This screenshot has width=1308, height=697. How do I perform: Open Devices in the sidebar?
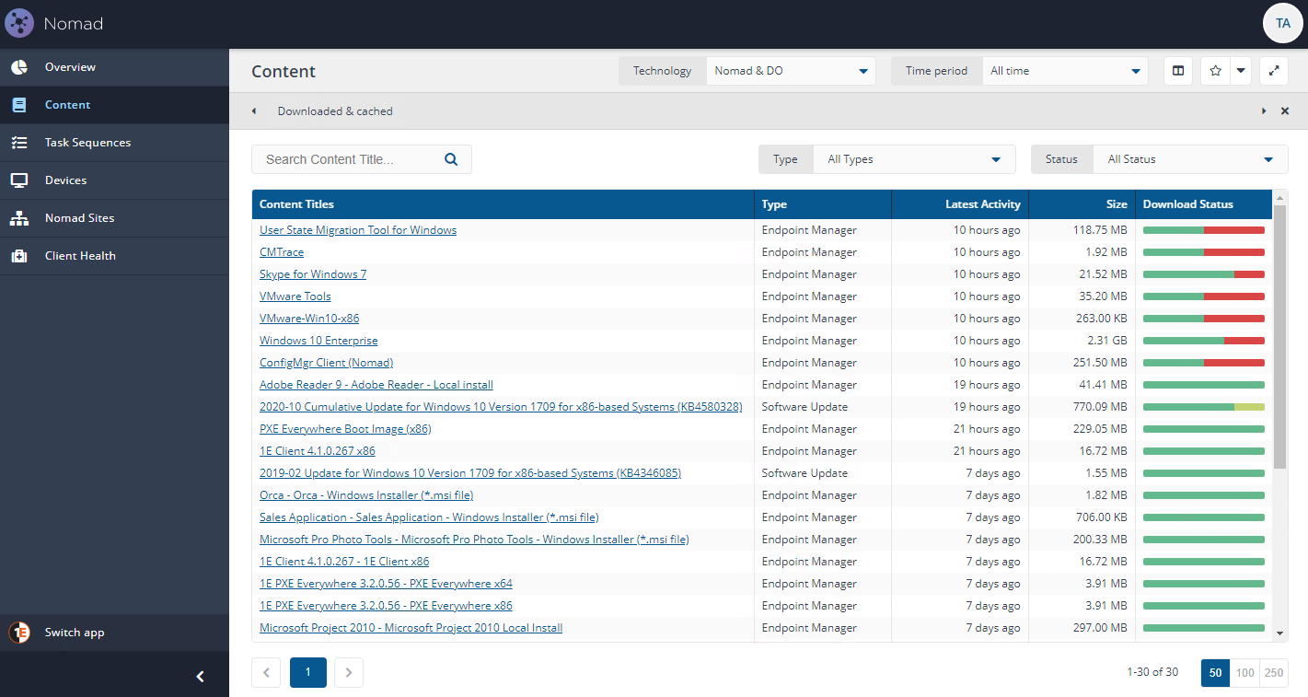(114, 180)
